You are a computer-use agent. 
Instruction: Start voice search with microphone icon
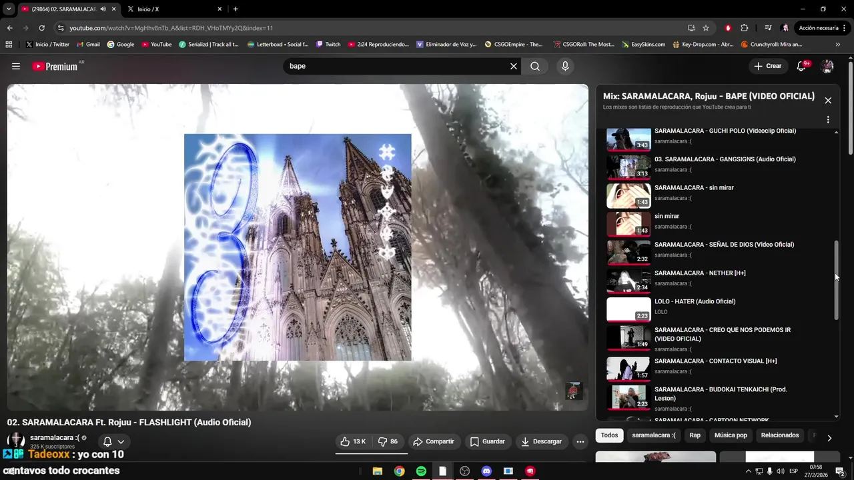pos(565,66)
